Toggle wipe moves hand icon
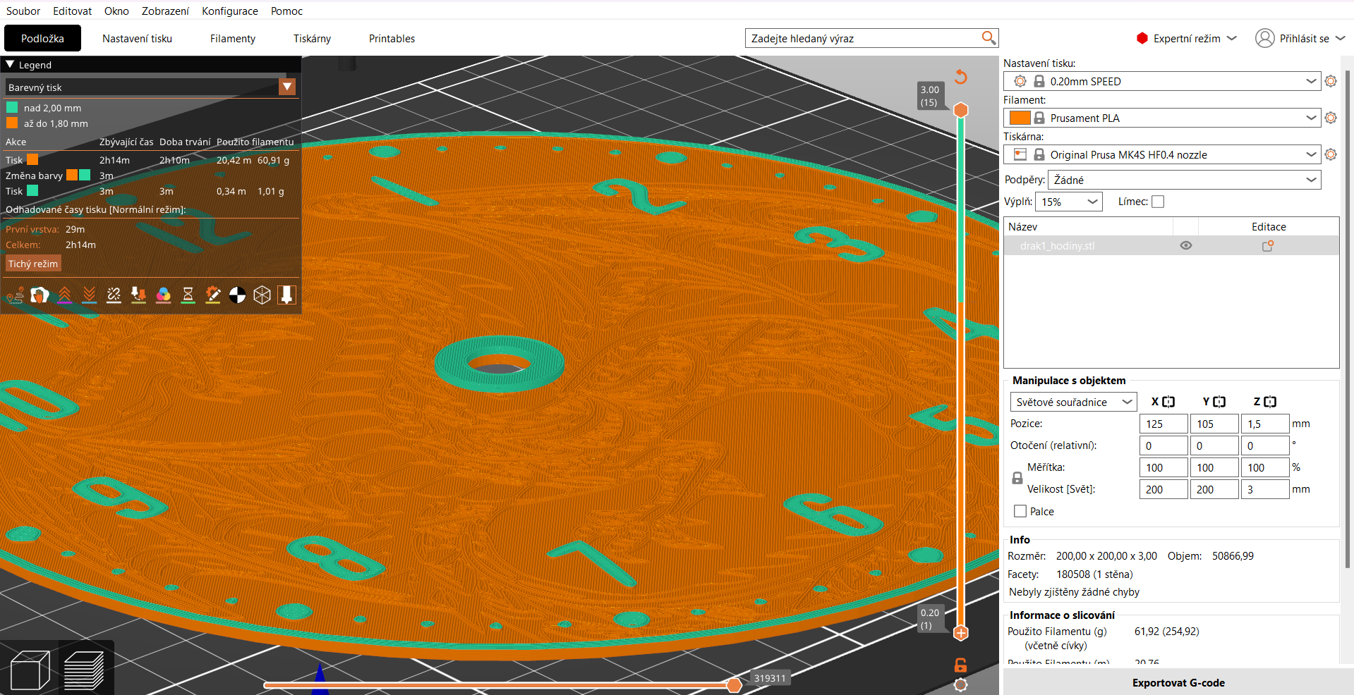Screen dimensions: 1354x695 coord(40,295)
